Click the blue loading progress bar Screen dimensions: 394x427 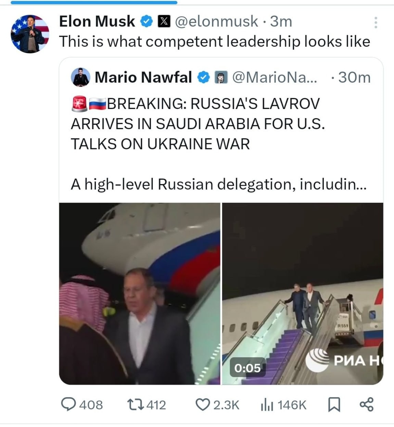94,2
